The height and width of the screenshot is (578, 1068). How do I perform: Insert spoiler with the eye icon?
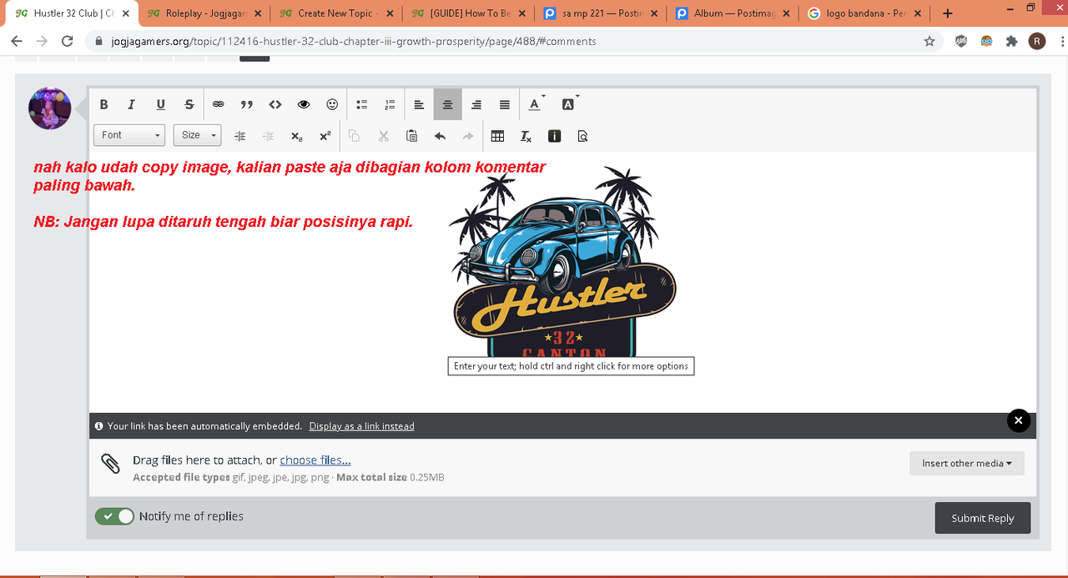click(304, 104)
